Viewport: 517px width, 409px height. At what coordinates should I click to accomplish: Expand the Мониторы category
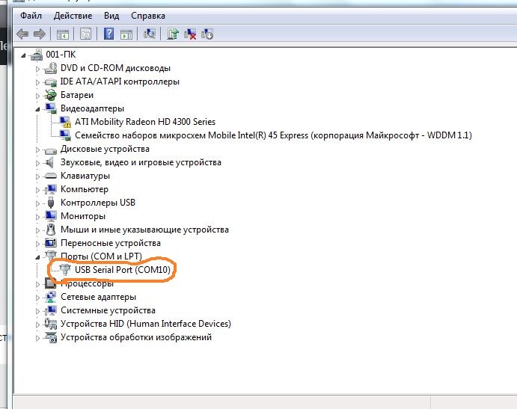tap(37, 217)
